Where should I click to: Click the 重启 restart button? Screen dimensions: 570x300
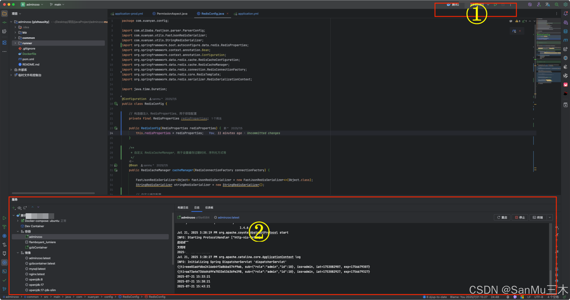coord(502,218)
